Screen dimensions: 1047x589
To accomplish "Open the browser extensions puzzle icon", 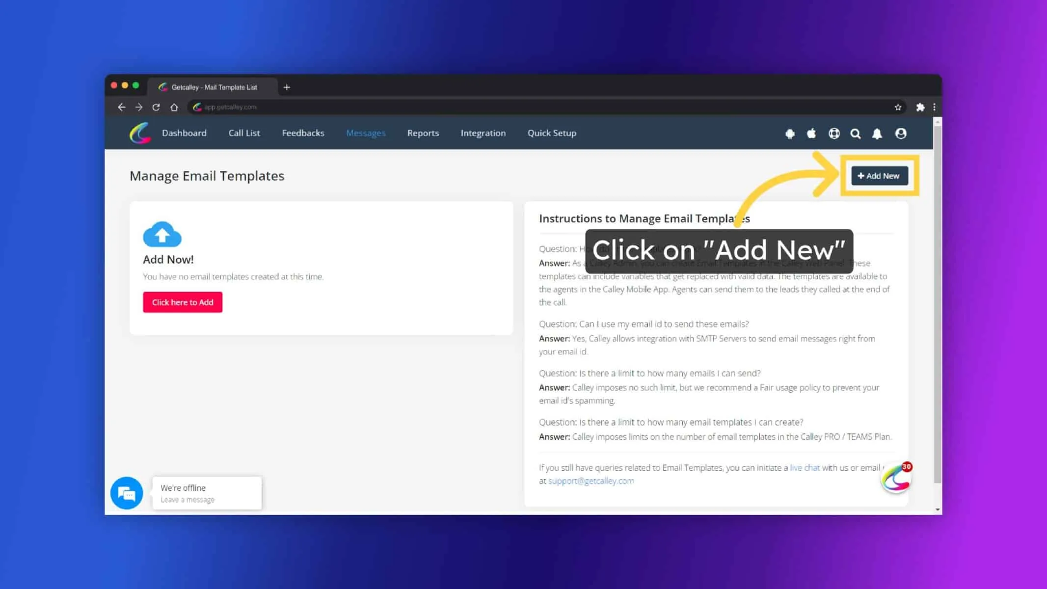I will (920, 107).
